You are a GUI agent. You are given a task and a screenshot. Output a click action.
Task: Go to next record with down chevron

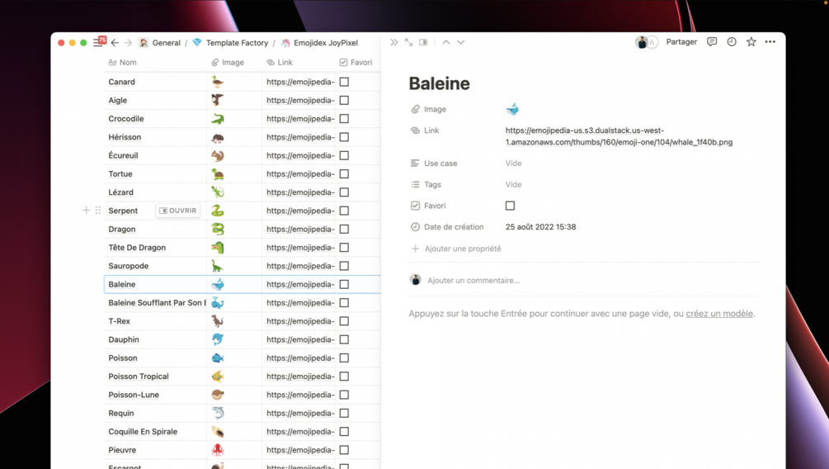(x=461, y=42)
